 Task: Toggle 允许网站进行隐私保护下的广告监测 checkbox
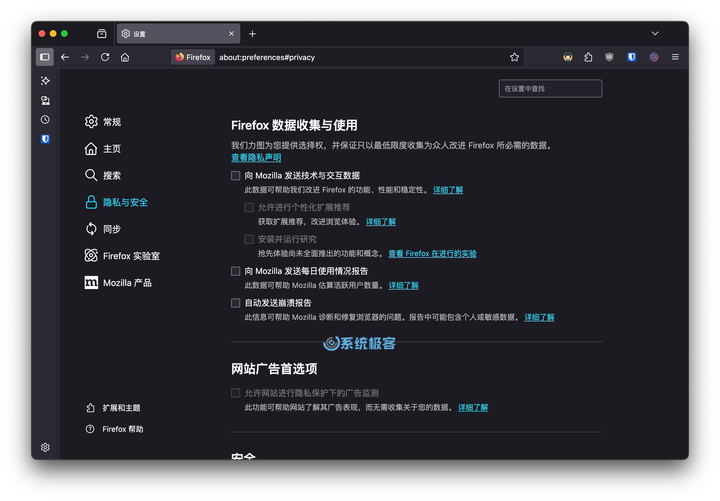click(x=236, y=393)
